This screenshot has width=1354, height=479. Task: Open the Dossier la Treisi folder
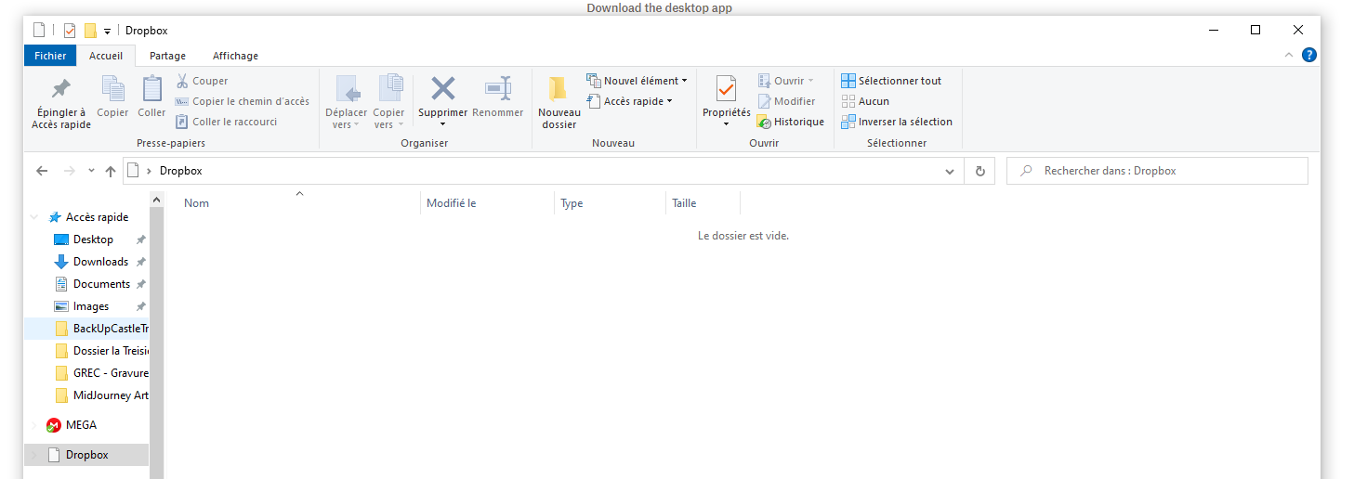coord(101,351)
